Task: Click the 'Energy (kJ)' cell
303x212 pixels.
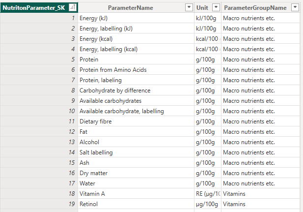Action: (136, 18)
